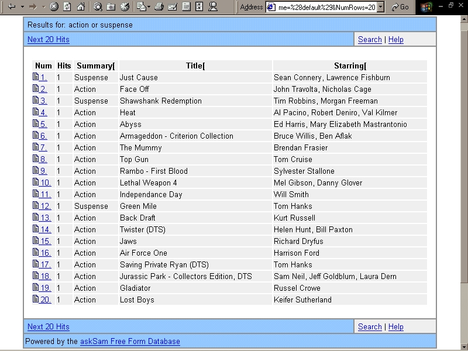Click the Stop loading button
Image resolution: width=468 pixels, height=351 pixels.
(x=54, y=7)
